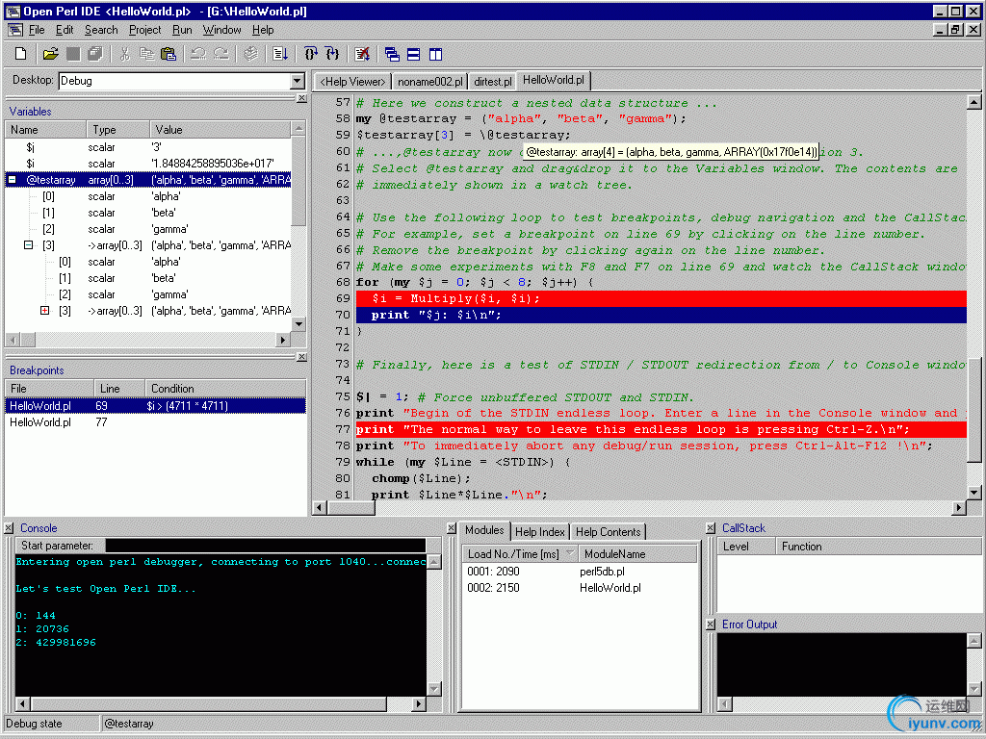Open the Project menu
986x739 pixels.
point(144,30)
